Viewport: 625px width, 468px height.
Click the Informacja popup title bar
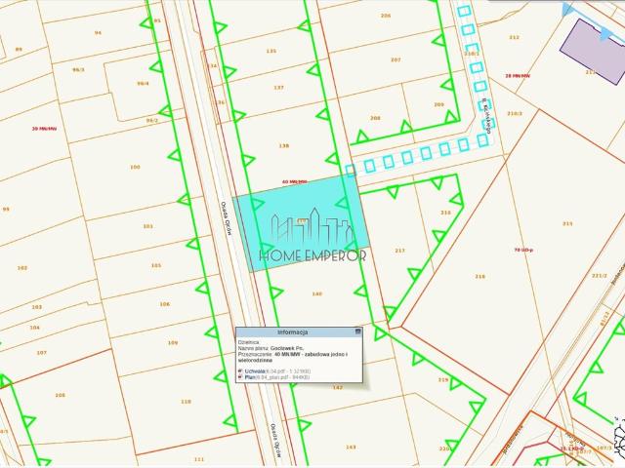pos(299,331)
